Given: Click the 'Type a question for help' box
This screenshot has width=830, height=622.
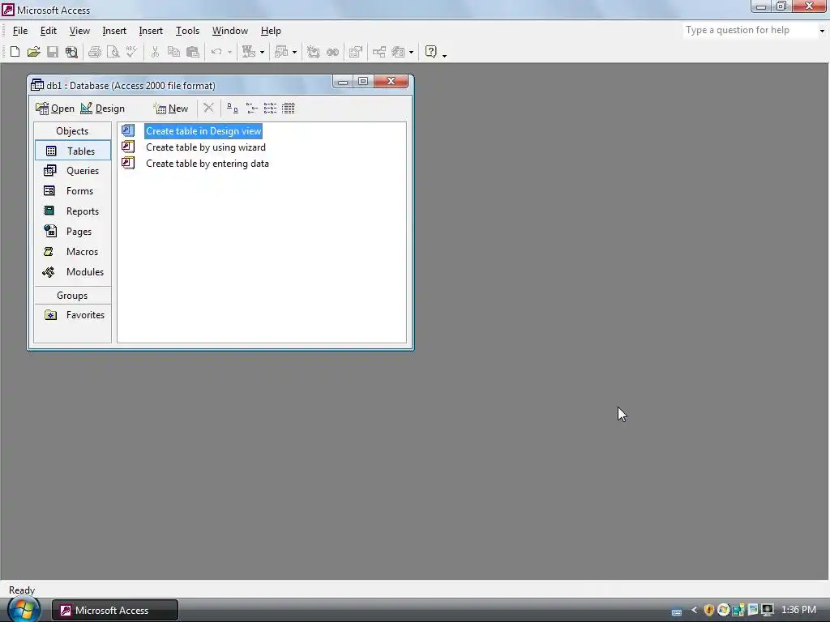Looking at the screenshot, I should click(750, 30).
